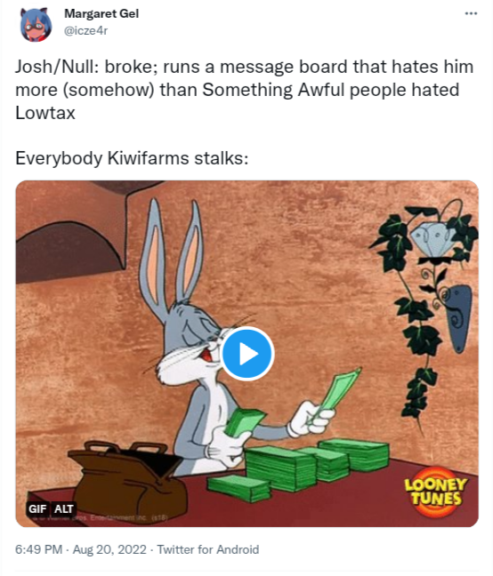Click Margaret Gel's profile avatar

tap(36, 24)
